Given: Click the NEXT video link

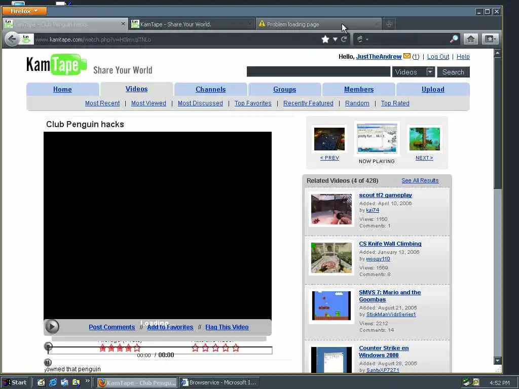Looking at the screenshot, I should click(424, 158).
